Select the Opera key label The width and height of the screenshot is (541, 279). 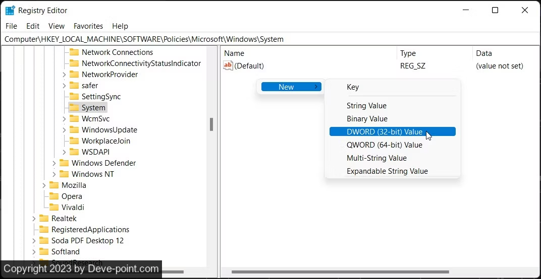point(72,196)
